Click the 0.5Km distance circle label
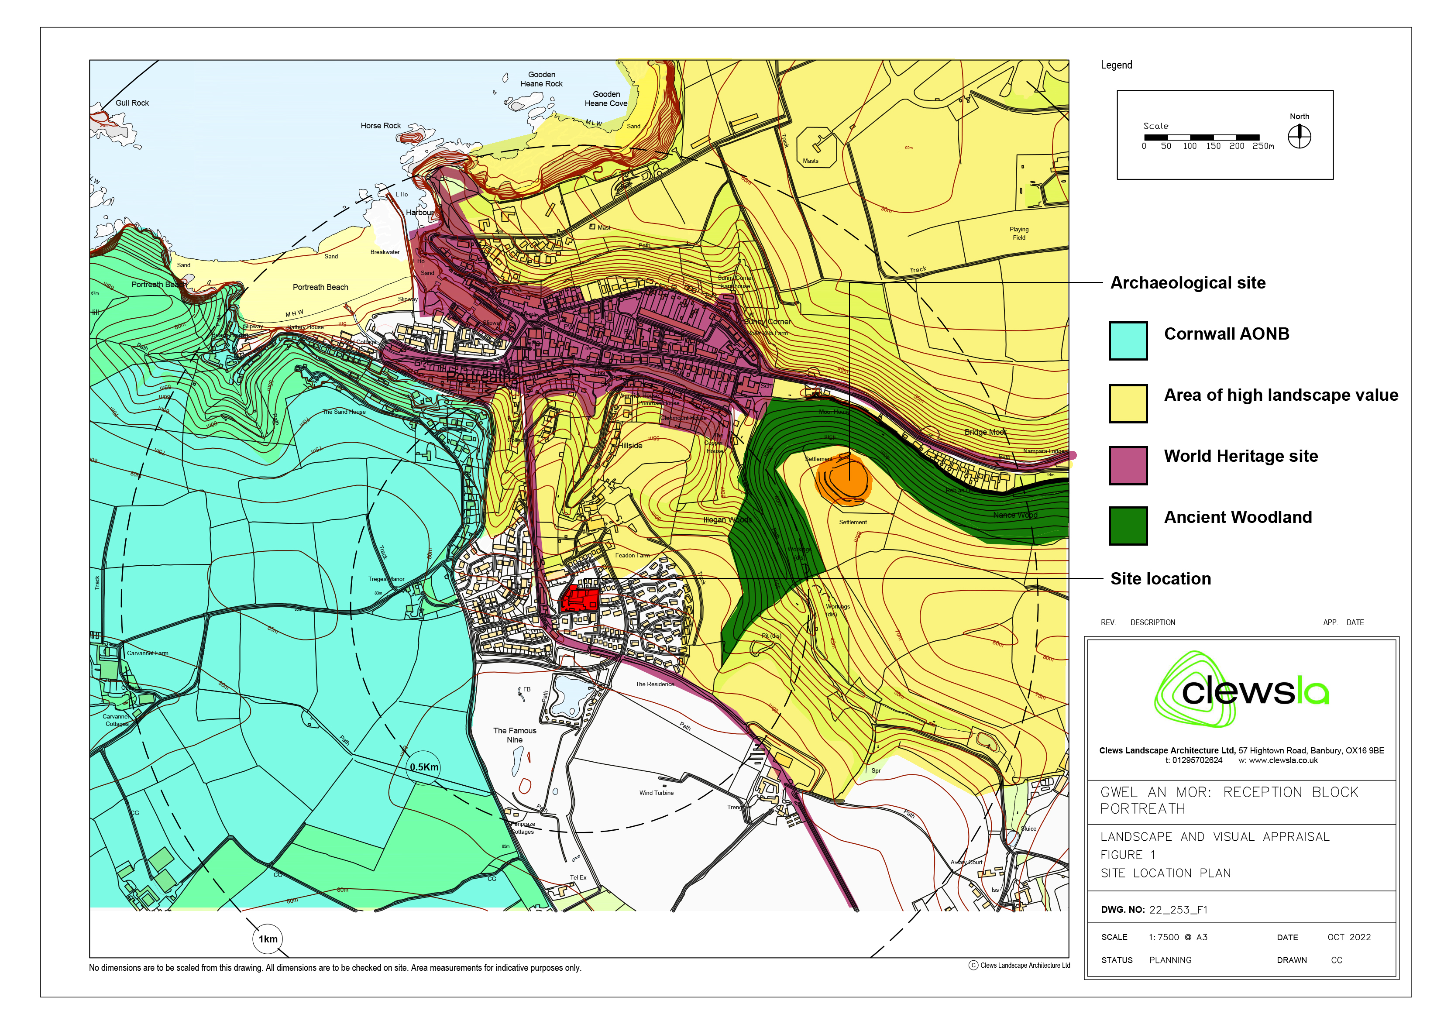 tap(424, 767)
